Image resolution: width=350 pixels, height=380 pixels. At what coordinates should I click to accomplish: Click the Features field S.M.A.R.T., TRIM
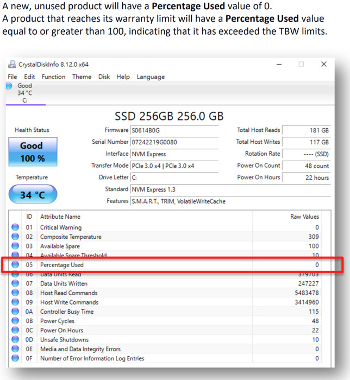pyautogui.click(x=230, y=201)
